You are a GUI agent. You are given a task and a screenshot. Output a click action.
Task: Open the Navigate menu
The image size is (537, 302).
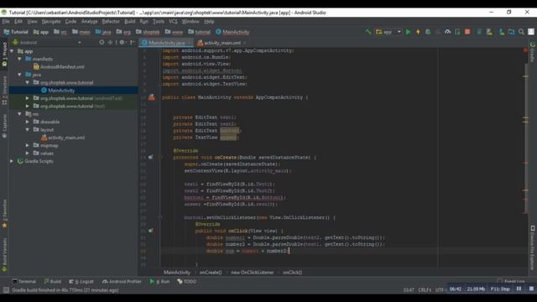click(x=51, y=21)
